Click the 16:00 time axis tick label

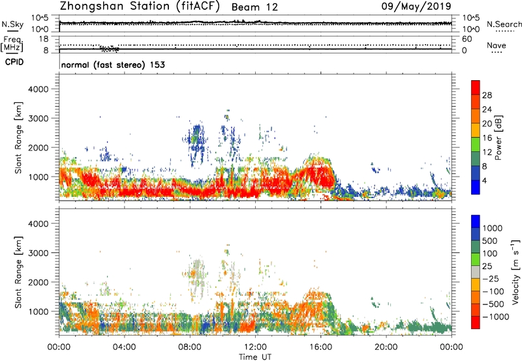320,347
